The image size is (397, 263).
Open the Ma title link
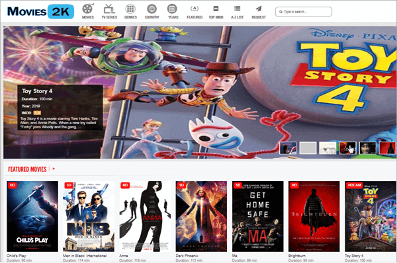tap(235, 256)
